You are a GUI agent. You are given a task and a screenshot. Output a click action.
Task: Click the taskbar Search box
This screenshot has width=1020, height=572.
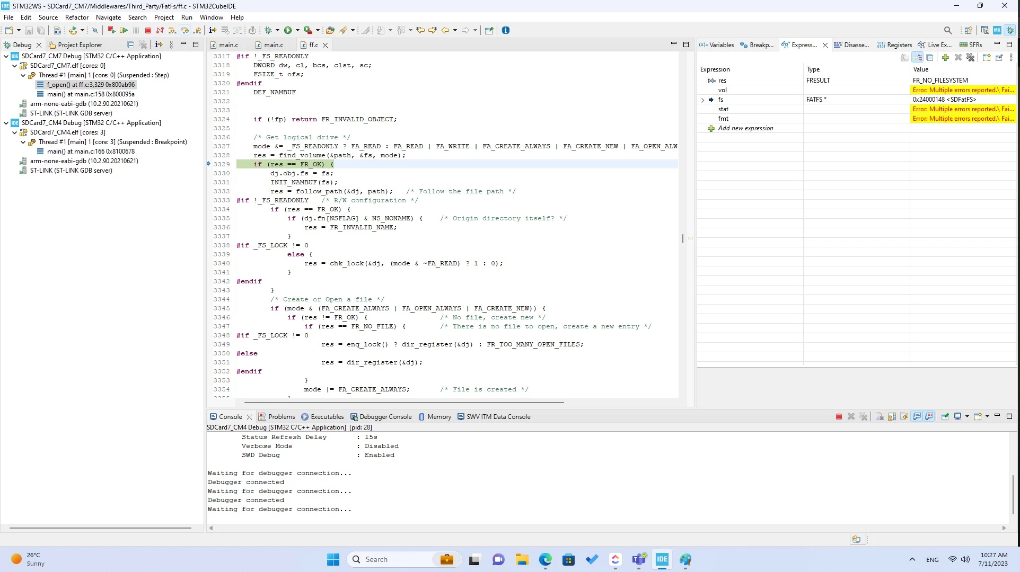404,559
